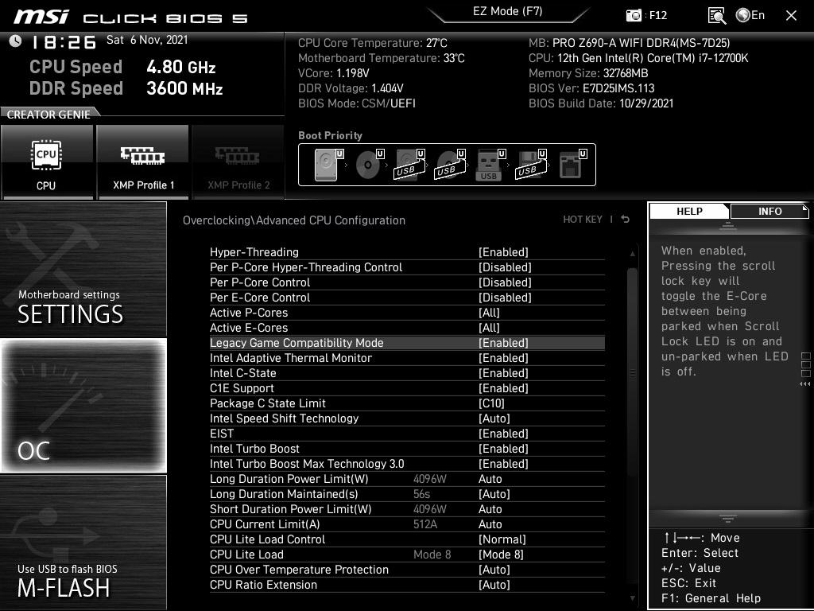Screen dimensions: 814x611
Task: Click the Overclocking\Advanced CPU Configuration breadcrumb
Action: click(294, 220)
